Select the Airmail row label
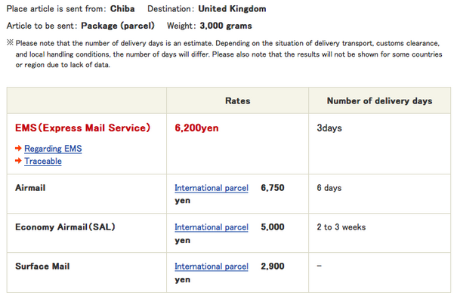Viewport: 457px width, 302px height. tap(31, 188)
